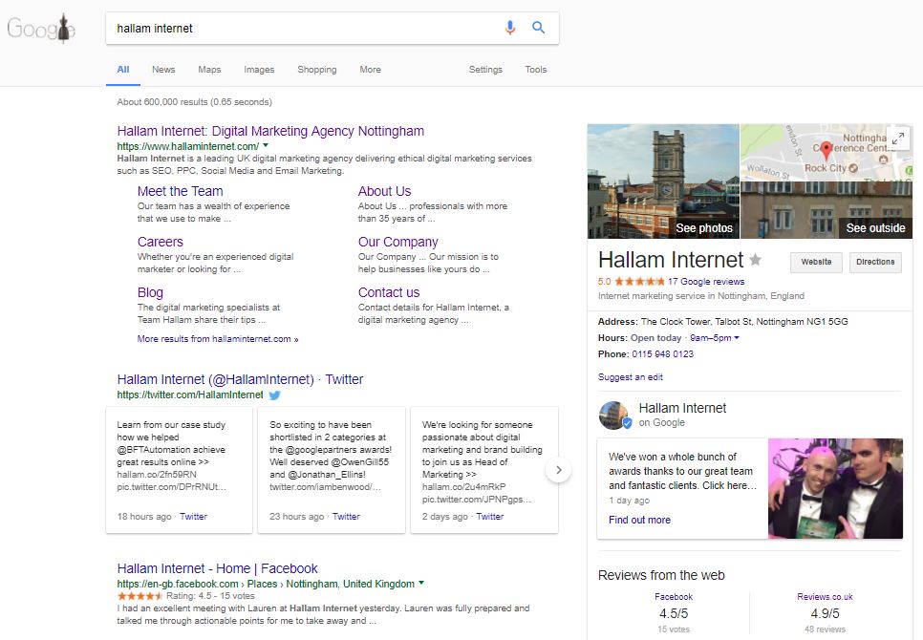Click the grey star beside Hallam Internet
This screenshot has width=923, height=640.
[x=756, y=260]
